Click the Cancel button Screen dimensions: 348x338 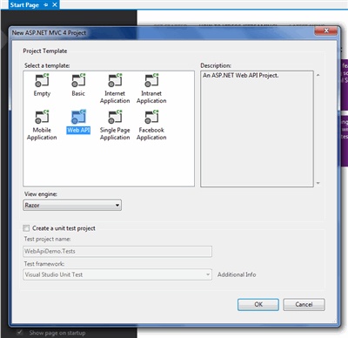[x=304, y=305]
